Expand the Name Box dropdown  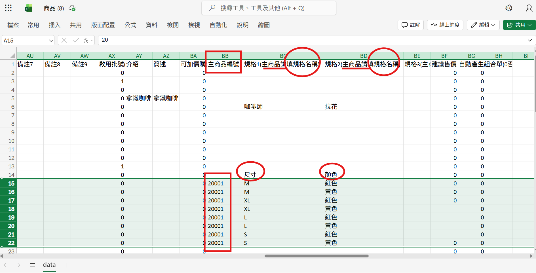click(51, 41)
